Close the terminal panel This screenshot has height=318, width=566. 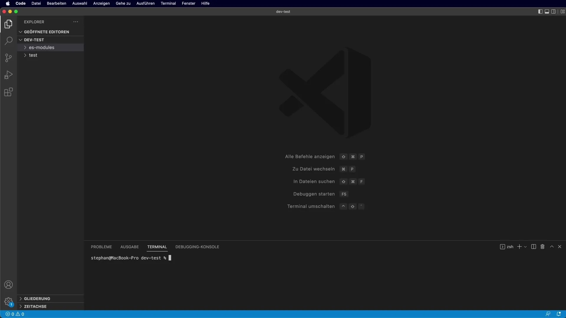point(560,247)
